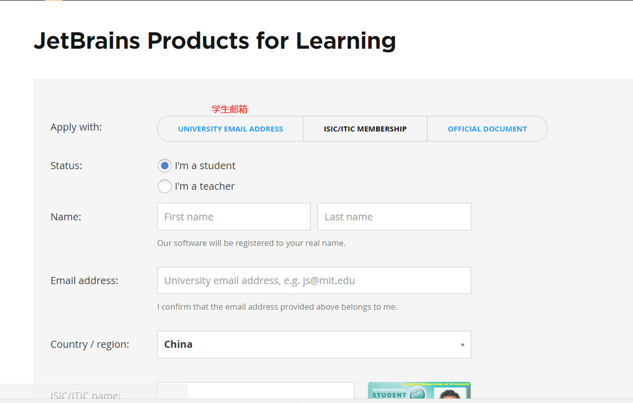Click the University email address field
Screen dimensions: 633x403
pos(314,281)
